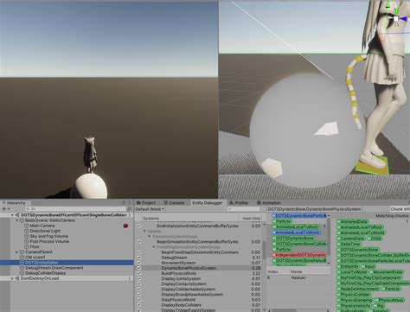
Task: Select the Natsuki entity row
Action: tap(298, 277)
